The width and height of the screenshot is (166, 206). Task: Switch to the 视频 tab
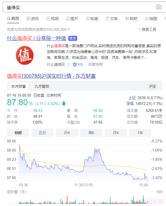point(52,19)
